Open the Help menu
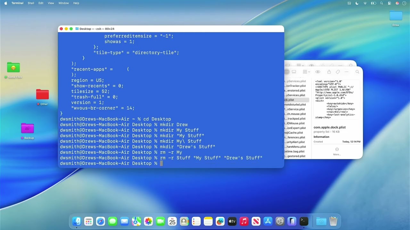 click(76, 3)
